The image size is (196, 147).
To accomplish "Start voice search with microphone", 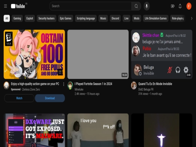I will pyautogui.click(x=147, y=6).
